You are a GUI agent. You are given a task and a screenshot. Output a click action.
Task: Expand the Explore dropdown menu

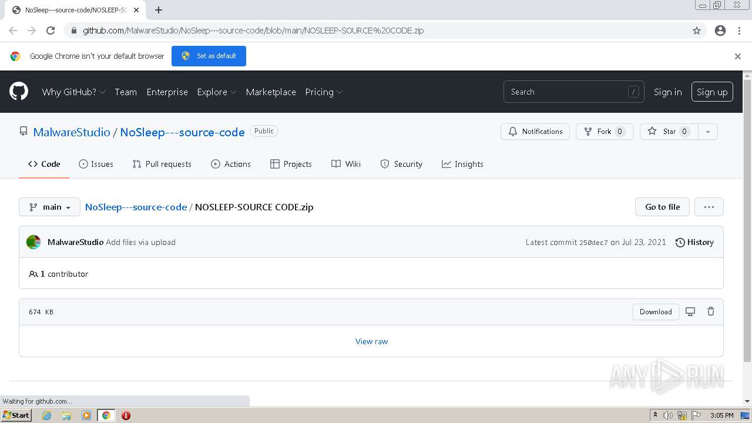[217, 92]
